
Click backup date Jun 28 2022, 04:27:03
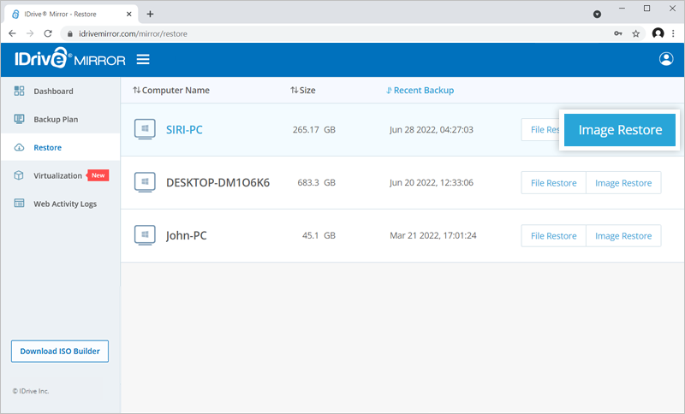coord(432,129)
